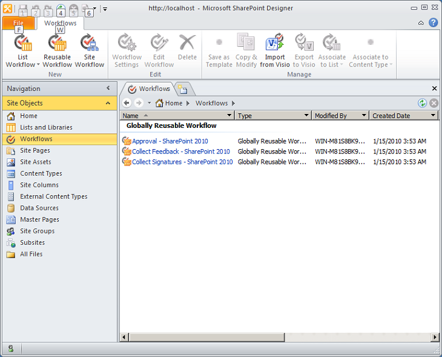Open Workflow Settings in ribbon

point(127,51)
